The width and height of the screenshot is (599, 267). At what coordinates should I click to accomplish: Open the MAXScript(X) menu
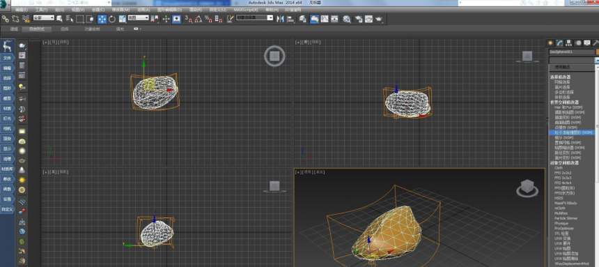click(246, 10)
